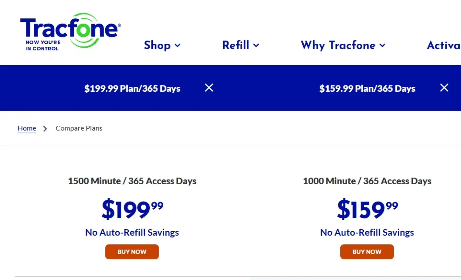Click the $199.99 Plan/365 Days banner label
The width and height of the screenshot is (461, 280).
pos(132,89)
